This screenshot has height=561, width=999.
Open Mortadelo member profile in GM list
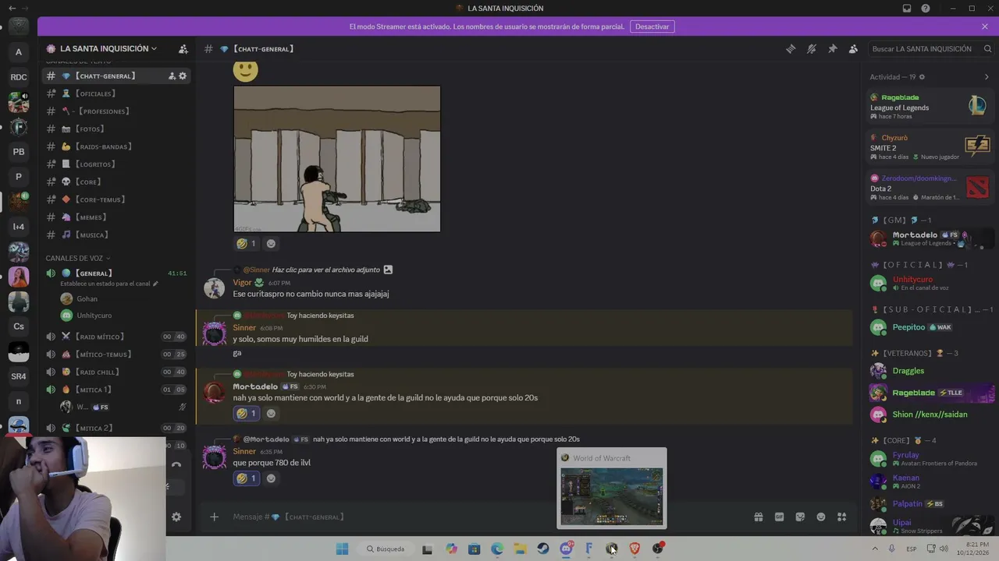coord(929,238)
